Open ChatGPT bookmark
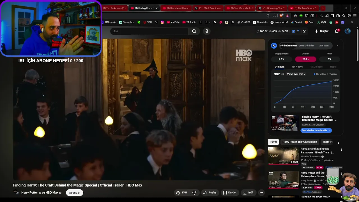This screenshot has height=202, width=359. (243, 22)
